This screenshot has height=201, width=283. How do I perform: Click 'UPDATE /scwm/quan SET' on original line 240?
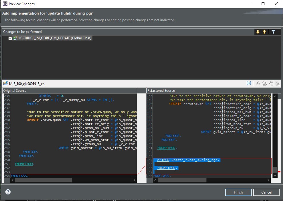point(48,120)
